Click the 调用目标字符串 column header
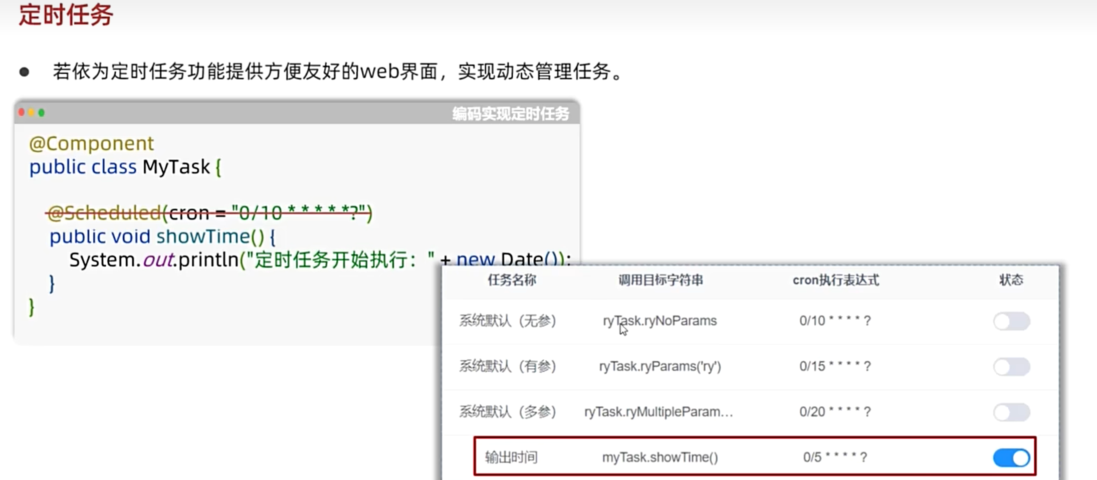Viewport: 1097px width, 480px height. coord(661,280)
